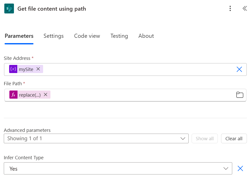Click the Show all button

(205, 138)
